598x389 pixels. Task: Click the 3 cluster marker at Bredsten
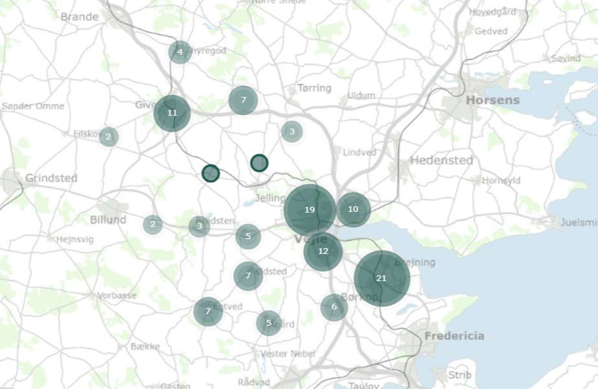[199, 226]
